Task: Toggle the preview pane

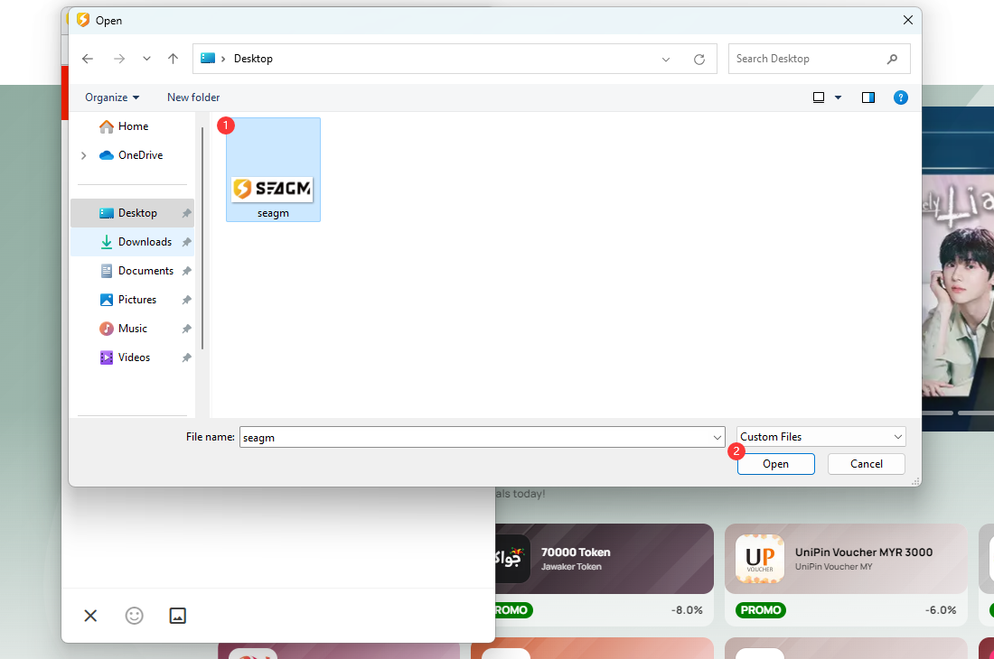Action: pos(867,97)
